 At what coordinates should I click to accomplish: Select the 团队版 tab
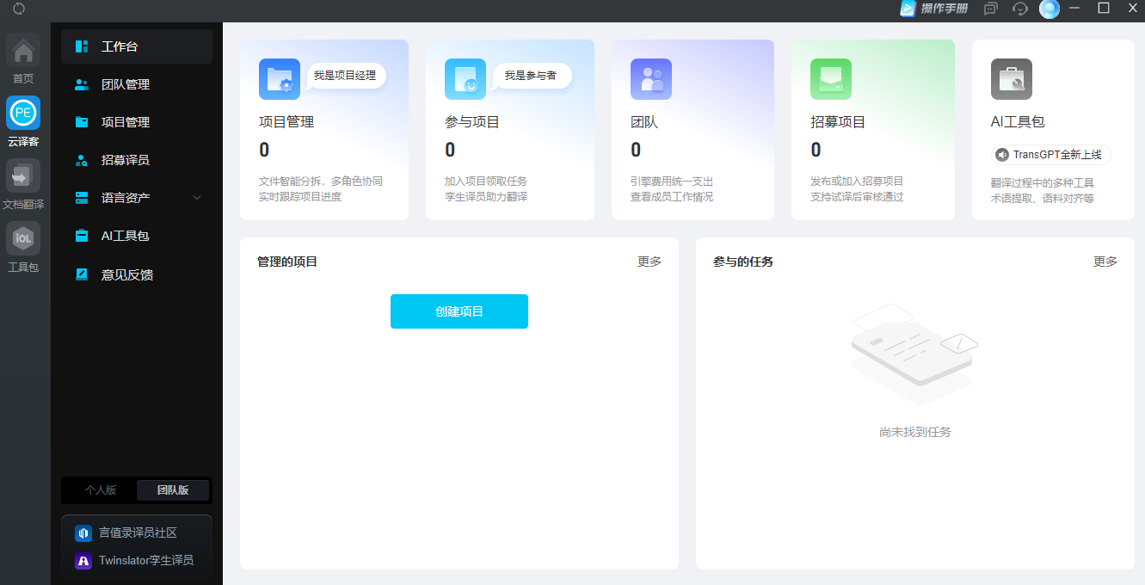click(172, 490)
